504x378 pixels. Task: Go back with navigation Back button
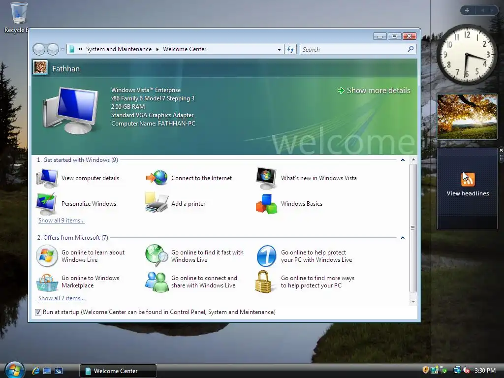point(39,49)
